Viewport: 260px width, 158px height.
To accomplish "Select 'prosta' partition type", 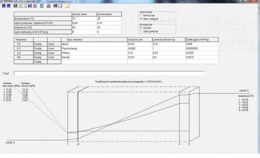I will 141,28.
